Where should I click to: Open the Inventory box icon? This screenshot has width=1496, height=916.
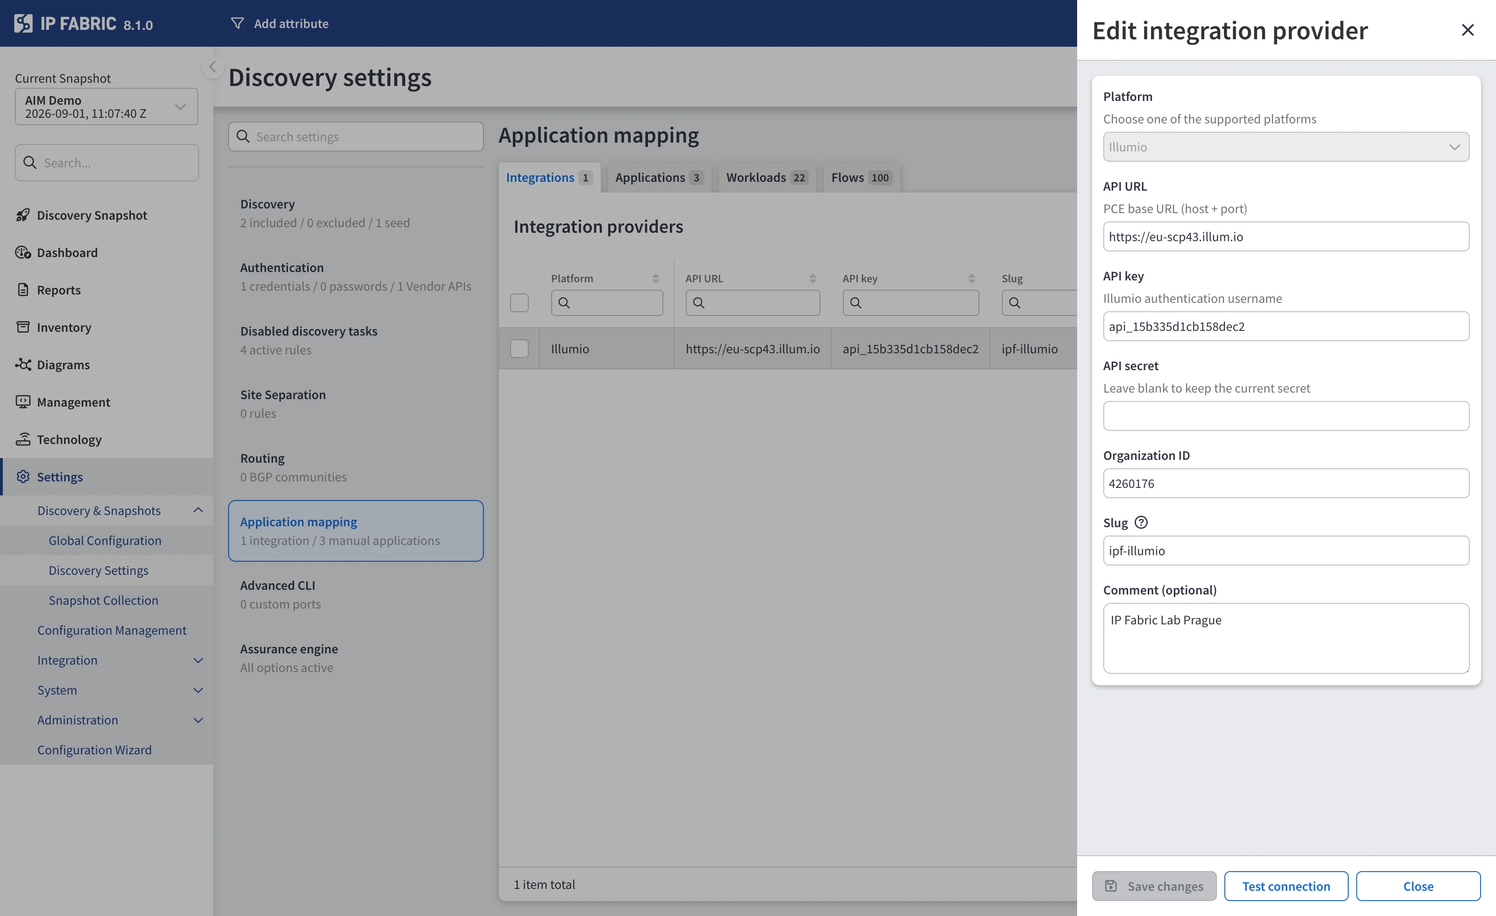pos(23,327)
